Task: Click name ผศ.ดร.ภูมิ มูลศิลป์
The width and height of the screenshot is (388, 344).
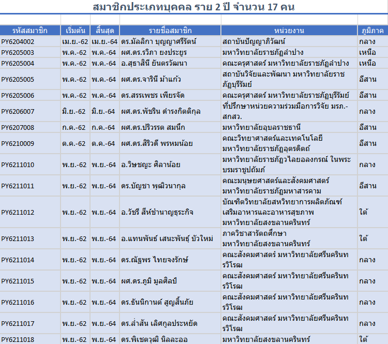Action: (149, 281)
